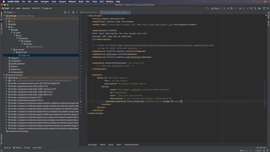Click the Project vertical tool window stripe
The height and width of the screenshot is (152, 270).
tap(2, 16)
